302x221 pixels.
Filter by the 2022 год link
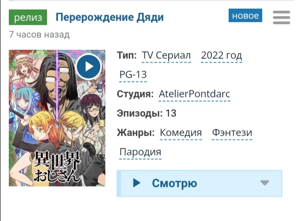[x=221, y=55]
